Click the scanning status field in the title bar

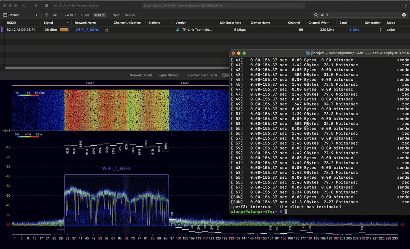click(x=224, y=5)
